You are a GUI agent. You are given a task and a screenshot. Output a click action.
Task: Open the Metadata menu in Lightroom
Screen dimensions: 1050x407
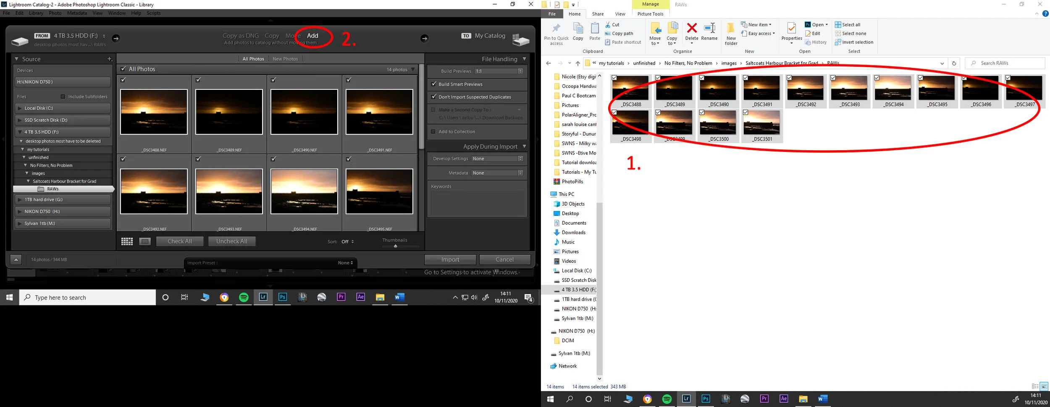(x=77, y=13)
